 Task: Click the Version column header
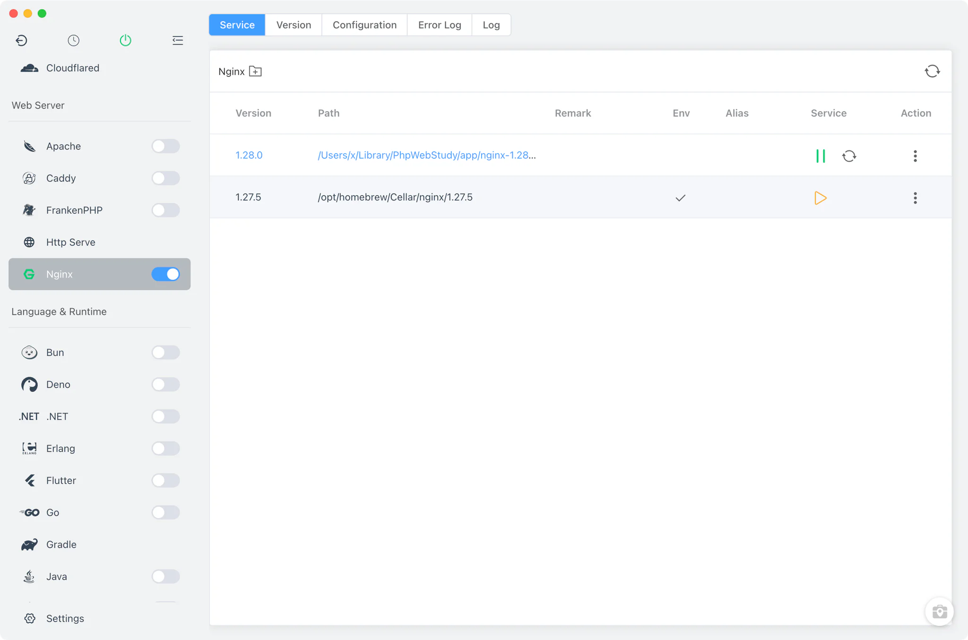253,113
